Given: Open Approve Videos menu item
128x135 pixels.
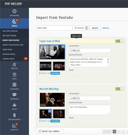Looking at the screenshot, I should point(9,59).
